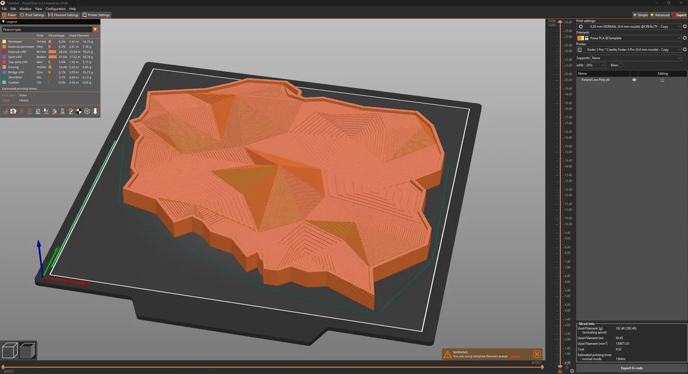The image size is (688, 374).
Task: Dismiss the template filament warning
Action: pos(537,354)
